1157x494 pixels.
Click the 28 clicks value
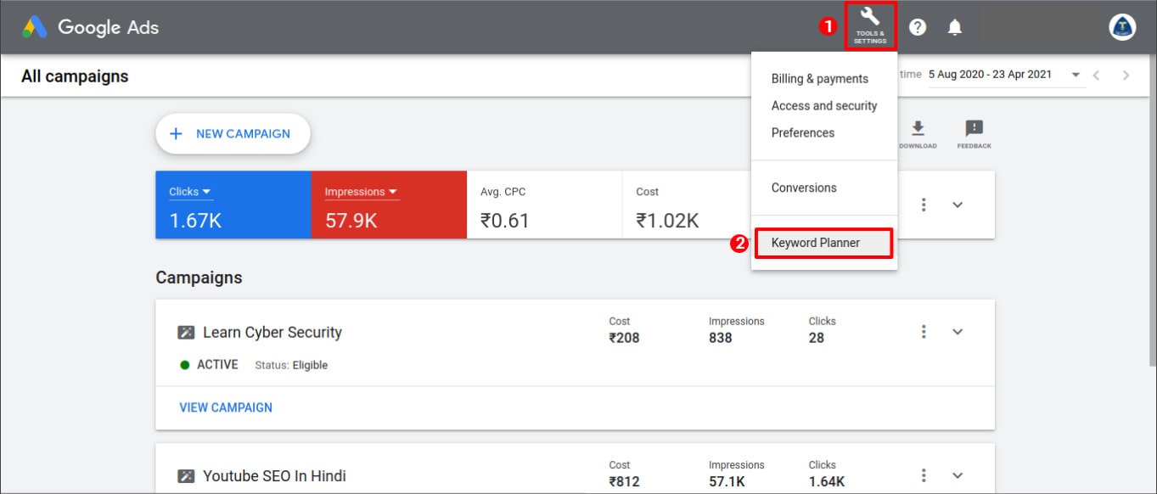pos(817,338)
